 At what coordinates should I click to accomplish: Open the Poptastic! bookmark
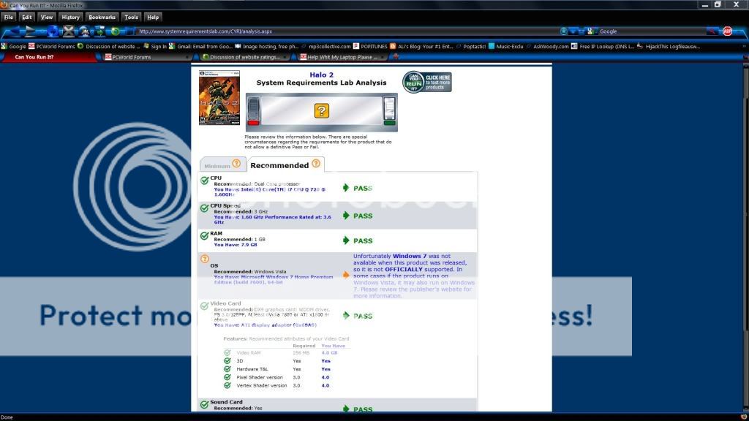(x=470, y=46)
